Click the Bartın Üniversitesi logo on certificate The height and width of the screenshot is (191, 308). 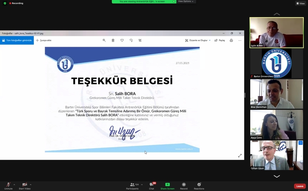pyautogui.click(x=65, y=64)
